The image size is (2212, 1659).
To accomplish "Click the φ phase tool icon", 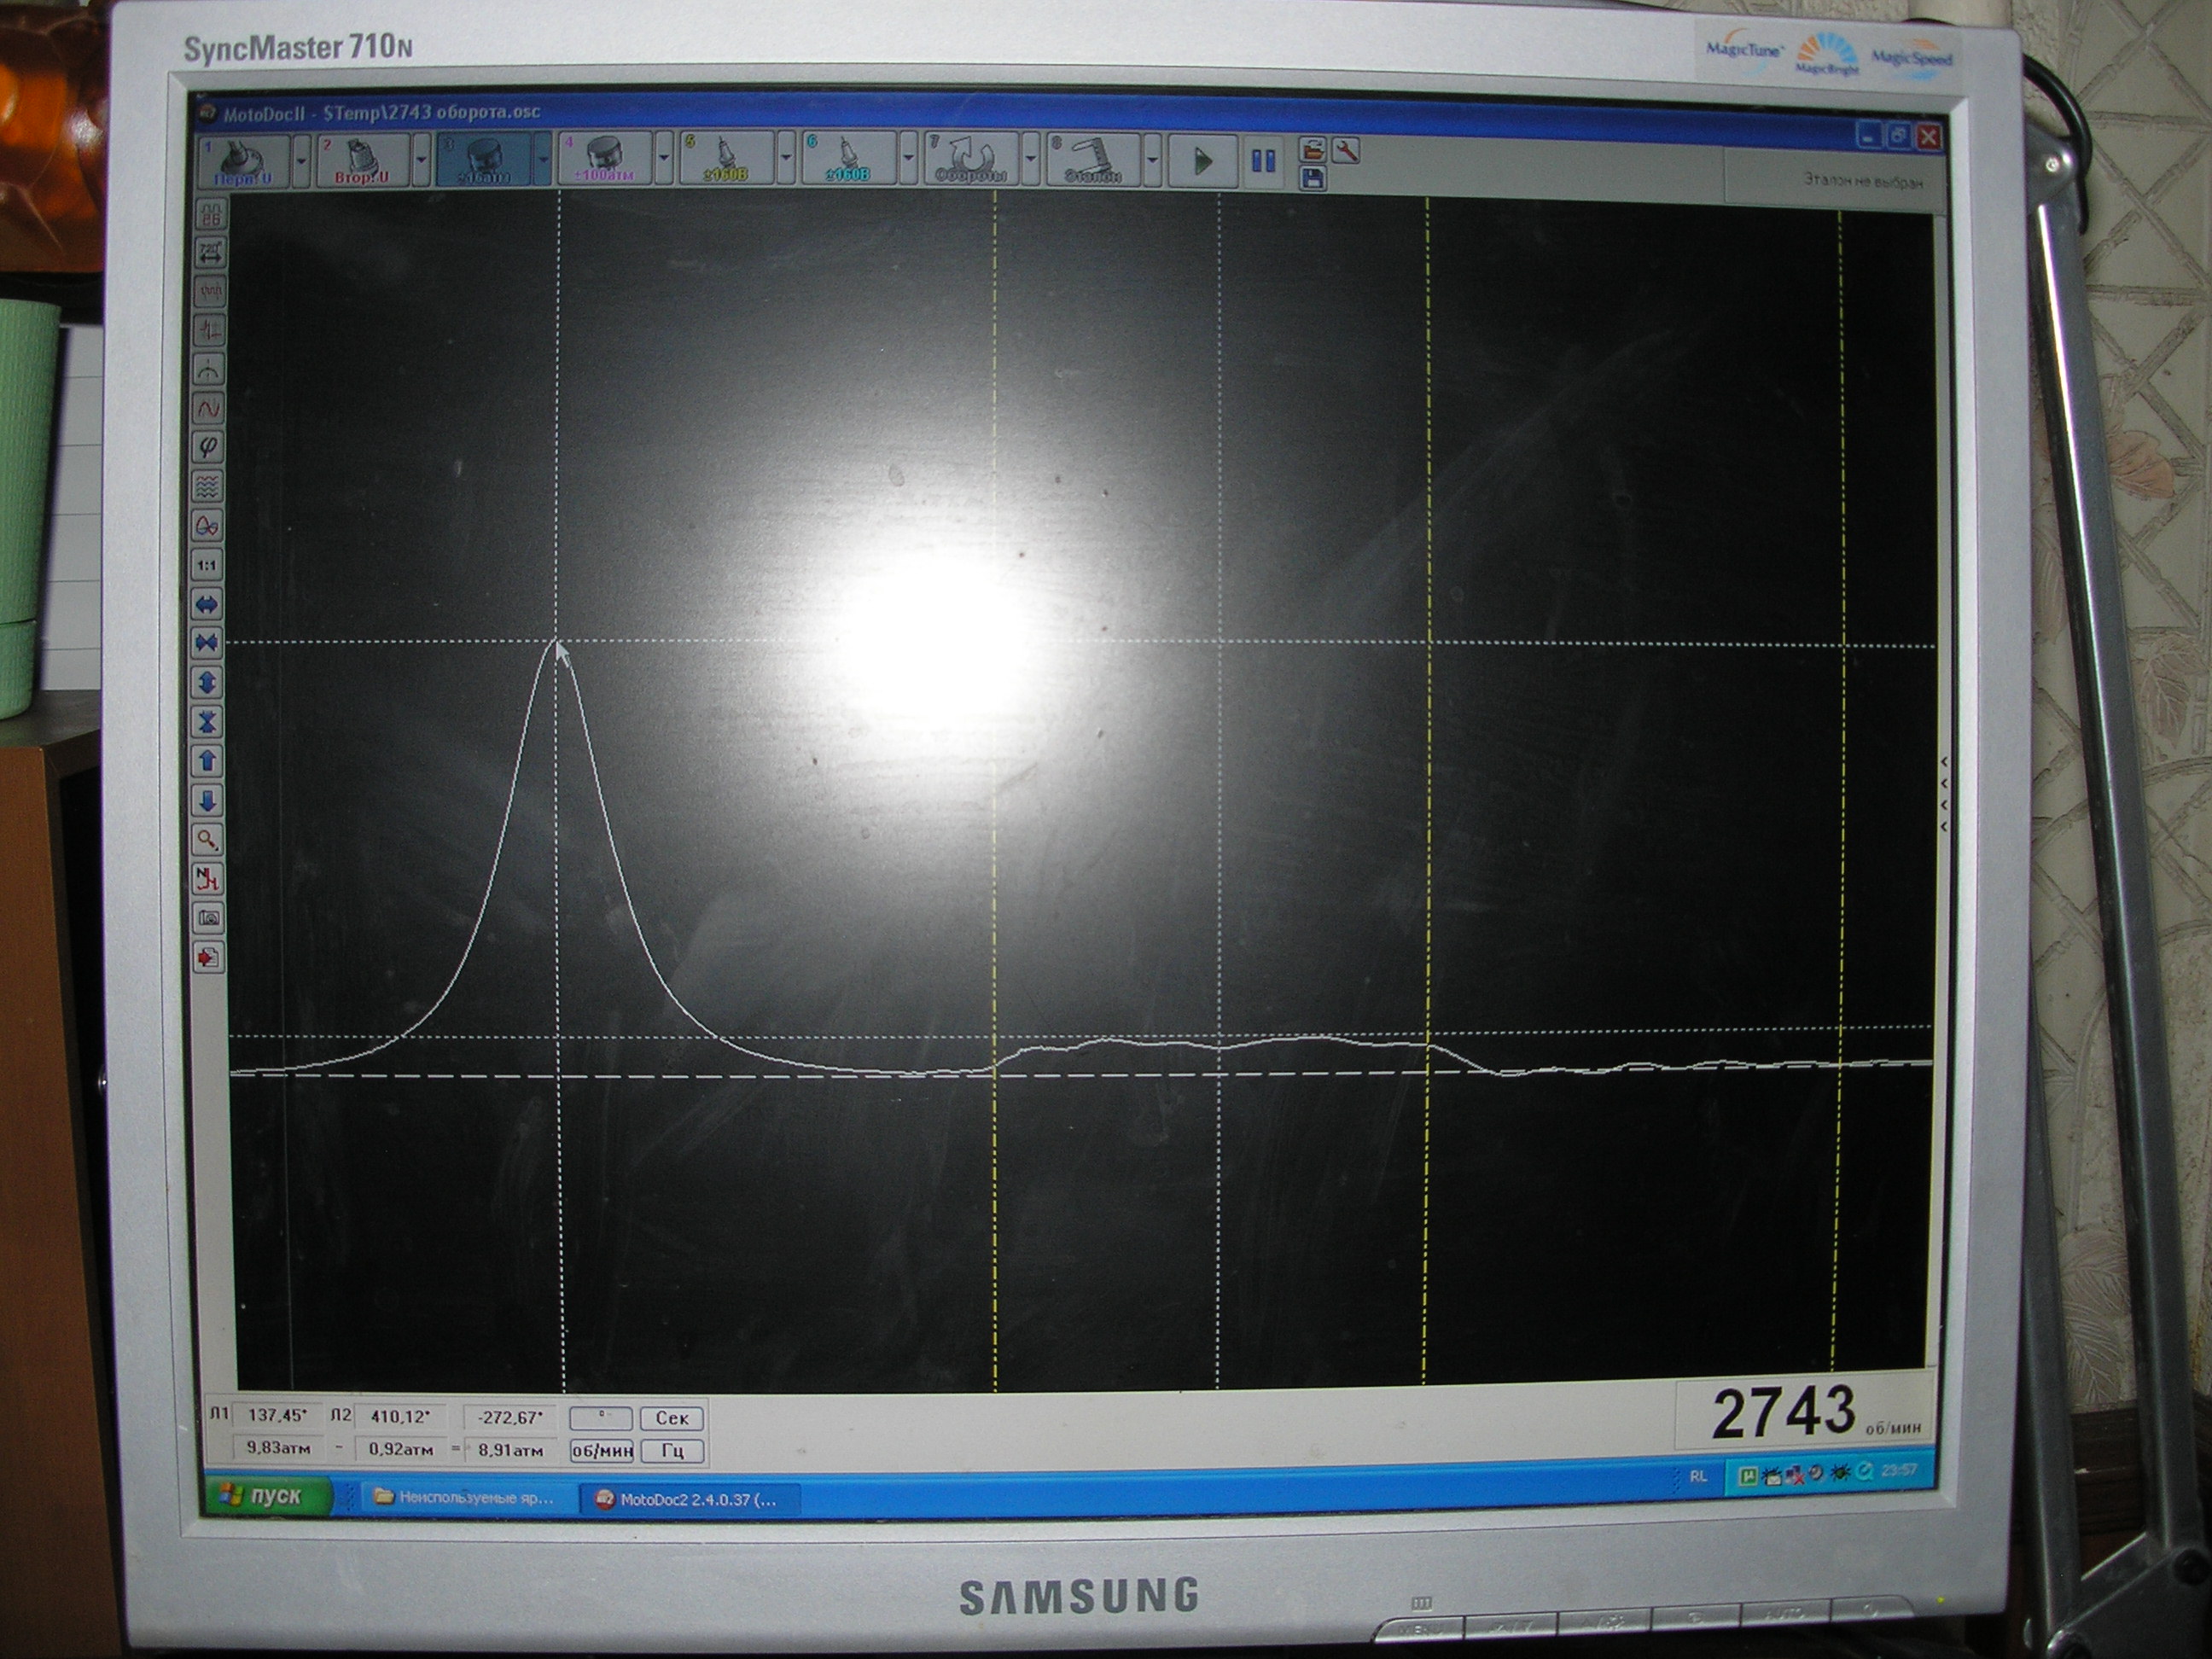I will (x=208, y=447).
